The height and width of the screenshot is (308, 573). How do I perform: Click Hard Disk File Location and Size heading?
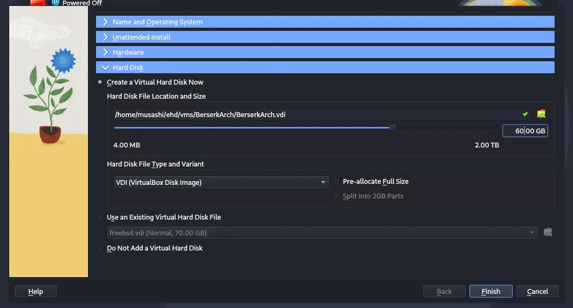click(x=156, y=96)
